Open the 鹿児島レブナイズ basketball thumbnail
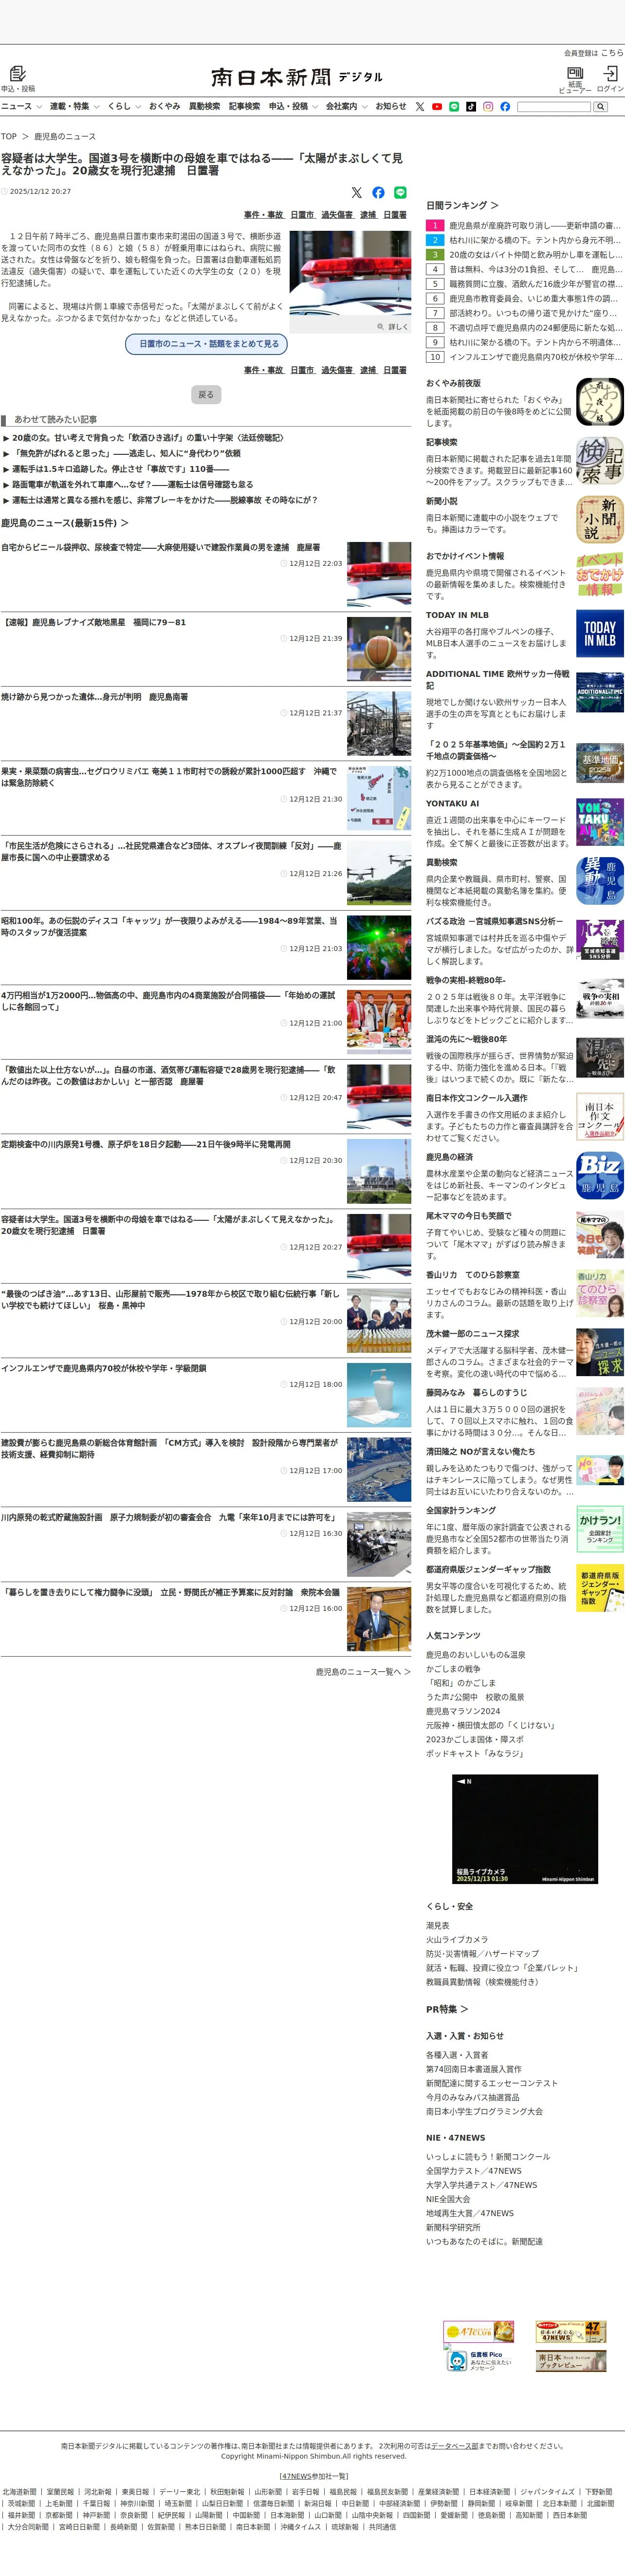This screenshot has height=2576, width=625. 379,648
